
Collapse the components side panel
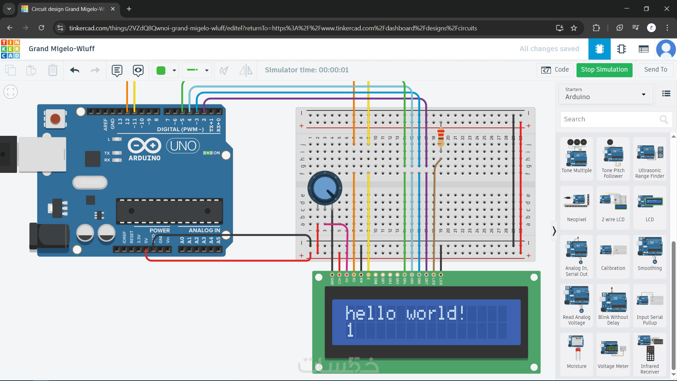(x=554, y=231)
